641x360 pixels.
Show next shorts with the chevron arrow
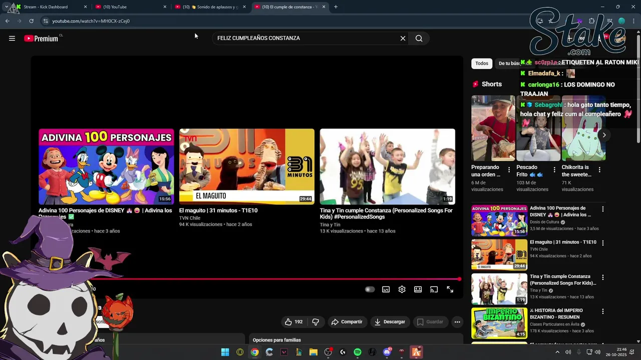tap(604, 135)
